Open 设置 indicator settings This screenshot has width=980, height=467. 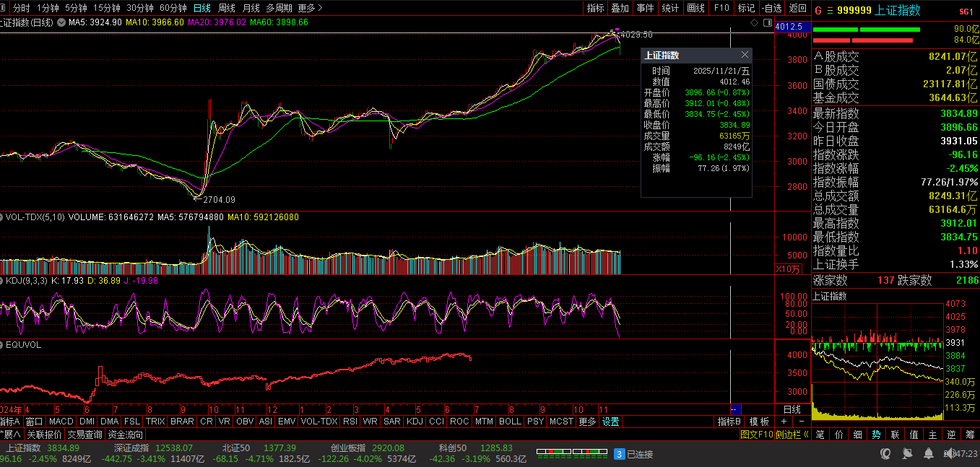click(x=611, y=422)
